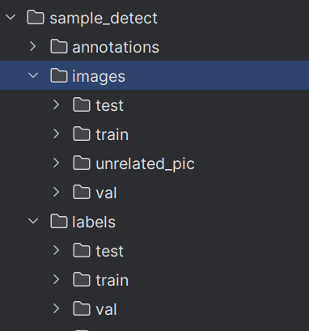The height and width of the screenshot is (331, 309).
Task: Expand the annotations folder chevron
Action: 33,46
